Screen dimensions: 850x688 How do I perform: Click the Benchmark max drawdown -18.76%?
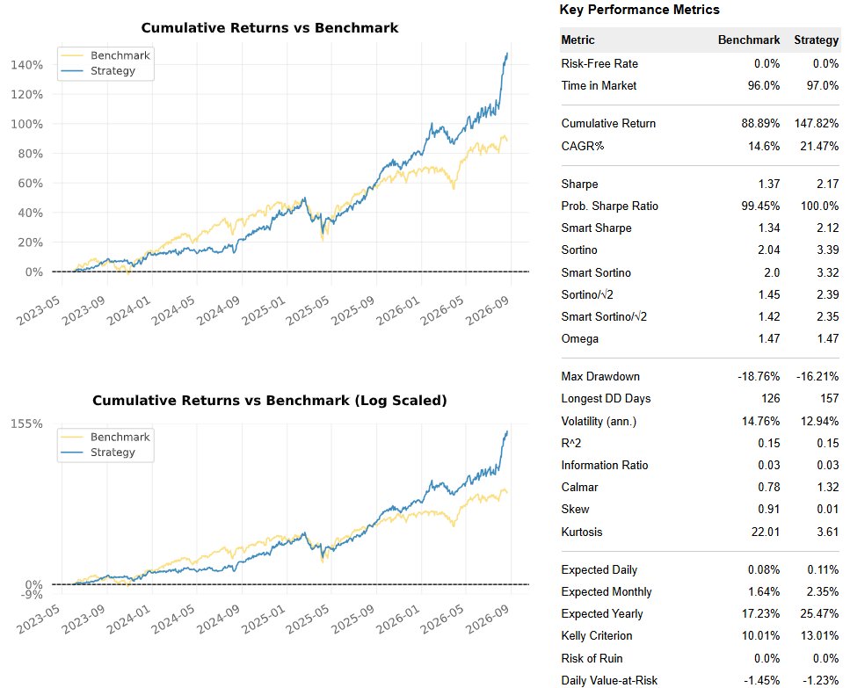coord(759,376)
